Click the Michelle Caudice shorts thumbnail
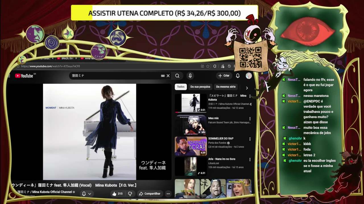This screenshot has height=204, width=364. 239,188
